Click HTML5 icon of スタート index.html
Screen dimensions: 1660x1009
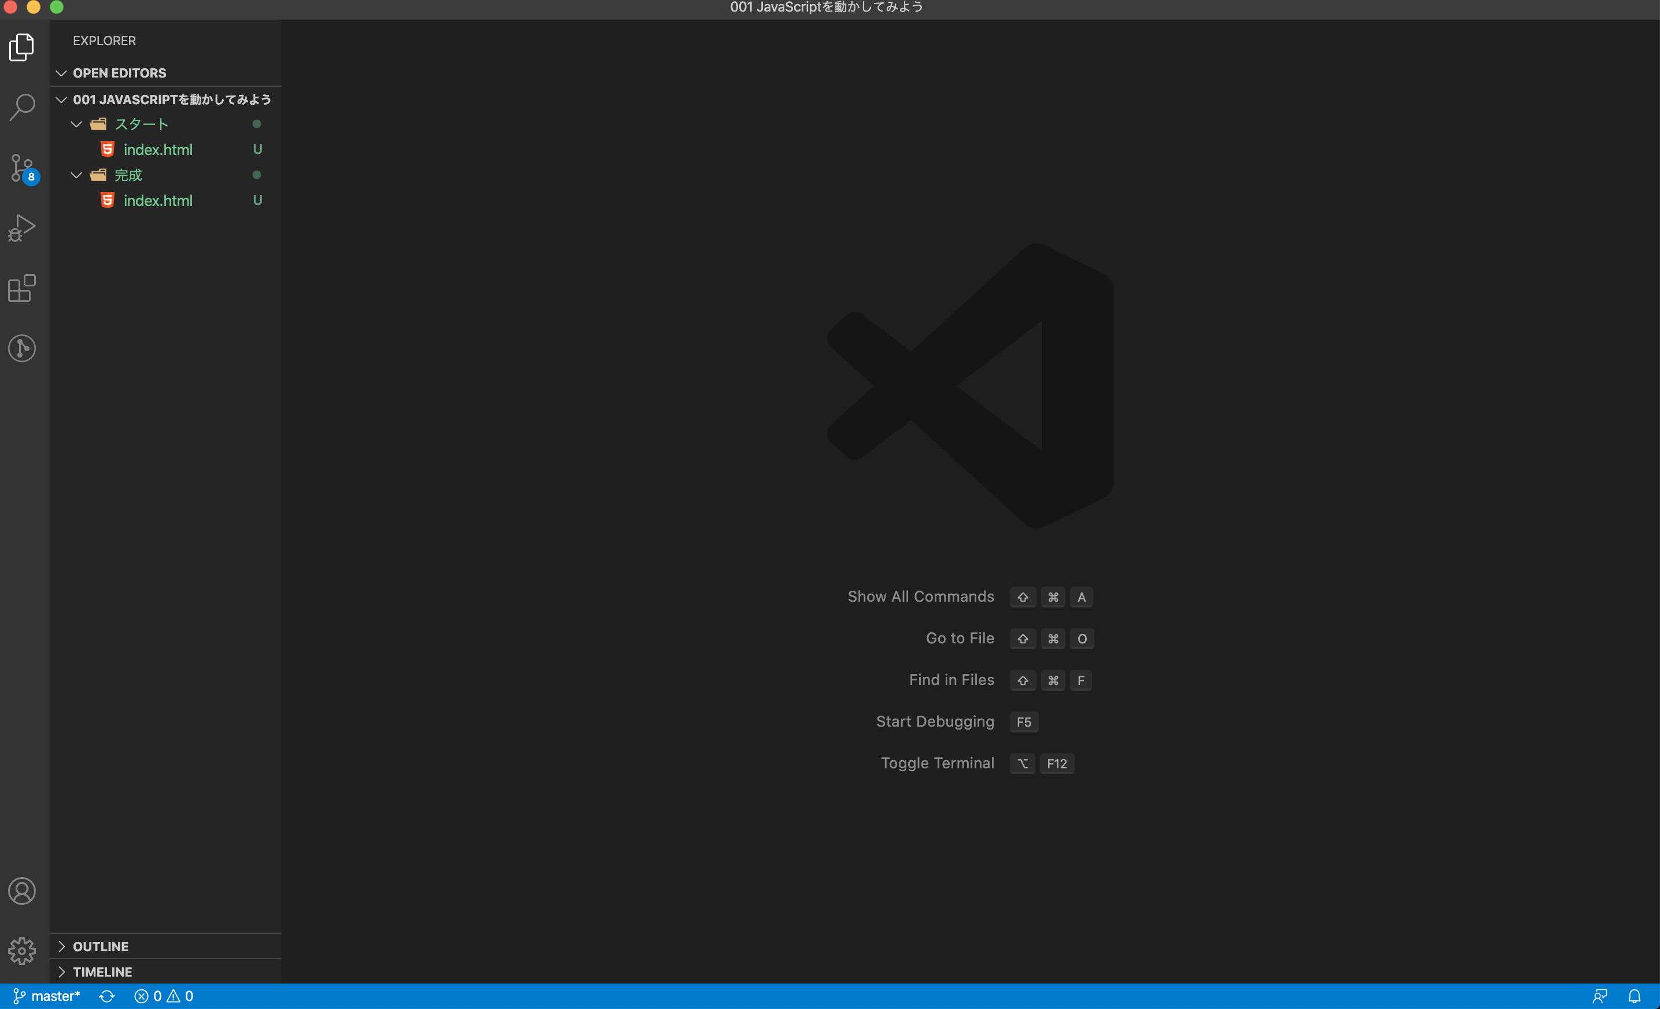107,149
